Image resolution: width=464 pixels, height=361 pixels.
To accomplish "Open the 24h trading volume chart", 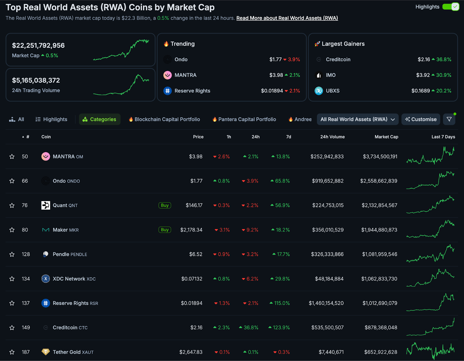I will click(121, 85).
